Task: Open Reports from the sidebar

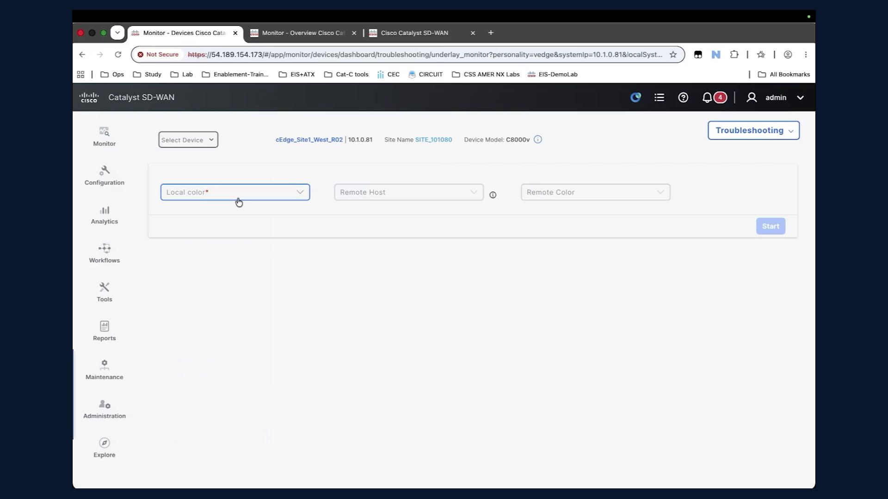Action: pyautogui.click(x=104, y=331)
